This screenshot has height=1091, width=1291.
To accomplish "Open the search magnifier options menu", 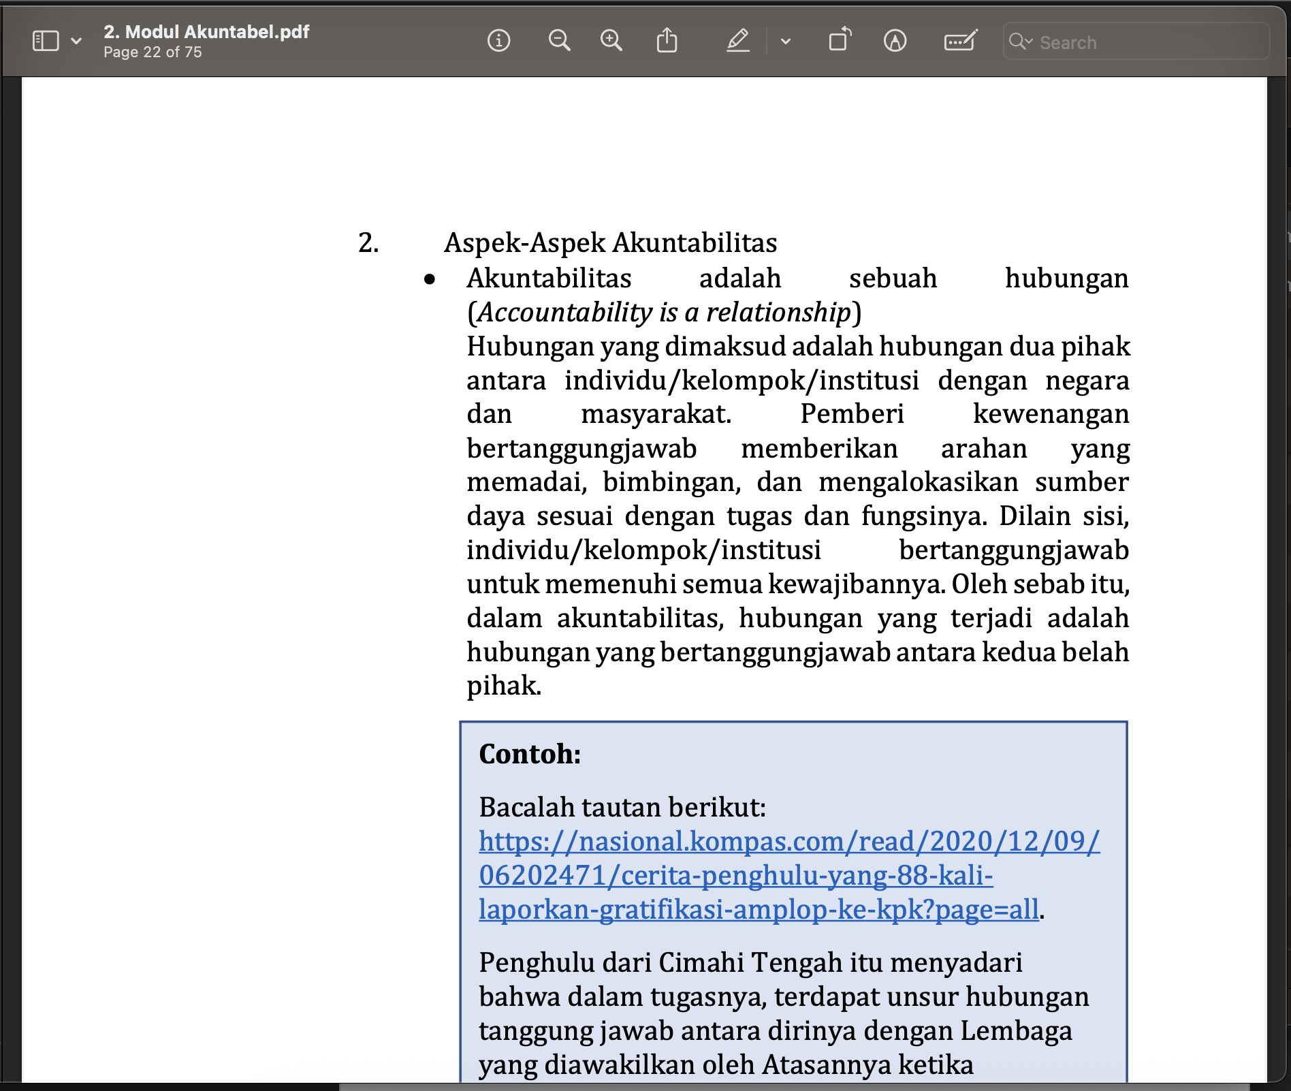I will point(1020,42).
